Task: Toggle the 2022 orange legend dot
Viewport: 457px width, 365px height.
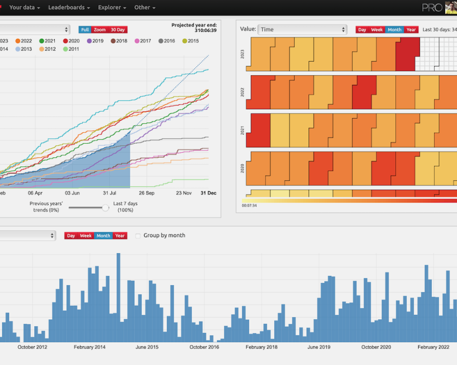Action: [x=18, y=41]
